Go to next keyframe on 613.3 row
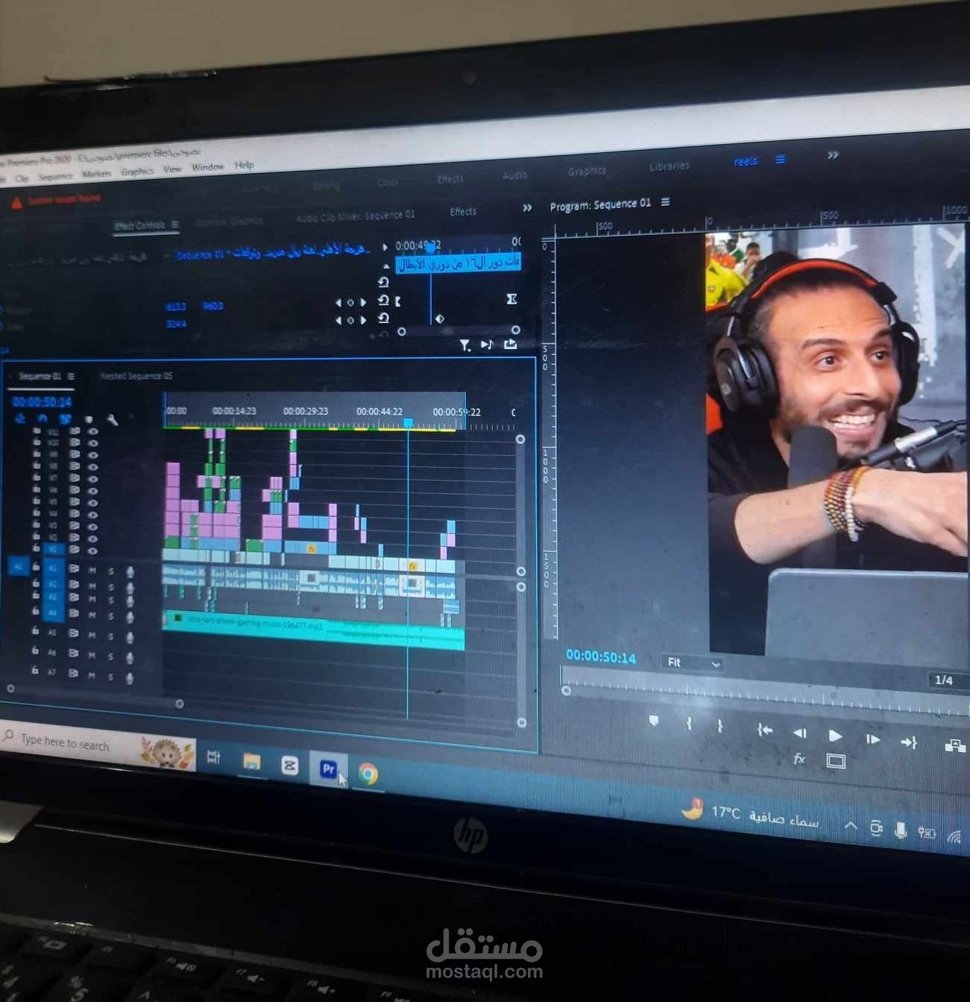 point(363,302)
